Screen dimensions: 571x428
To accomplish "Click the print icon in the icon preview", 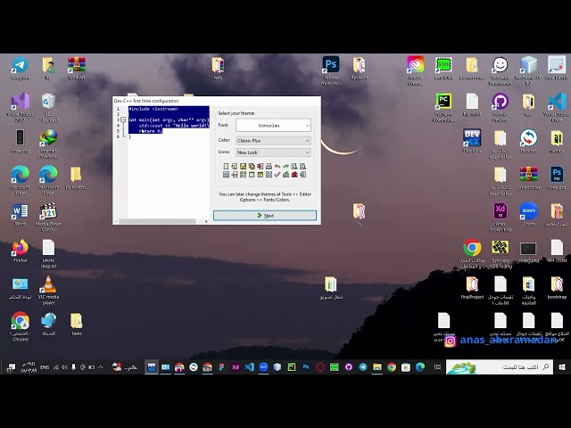I will pyautogui.click(x=268, y=167).
